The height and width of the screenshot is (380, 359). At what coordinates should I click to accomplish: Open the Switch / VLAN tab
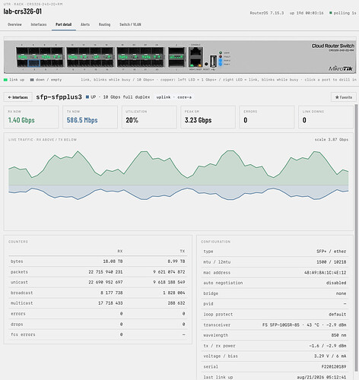coord(130,24)
